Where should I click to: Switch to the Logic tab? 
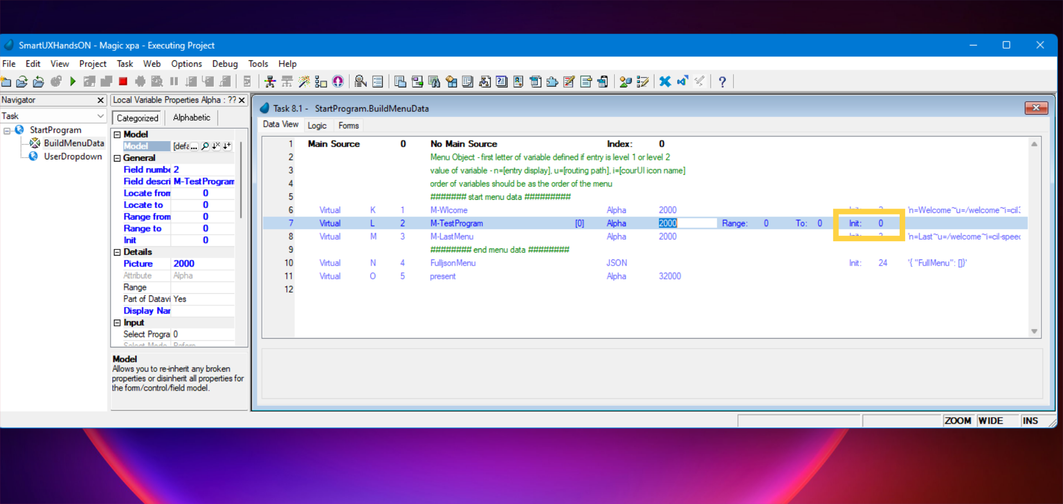pos(317,126)
